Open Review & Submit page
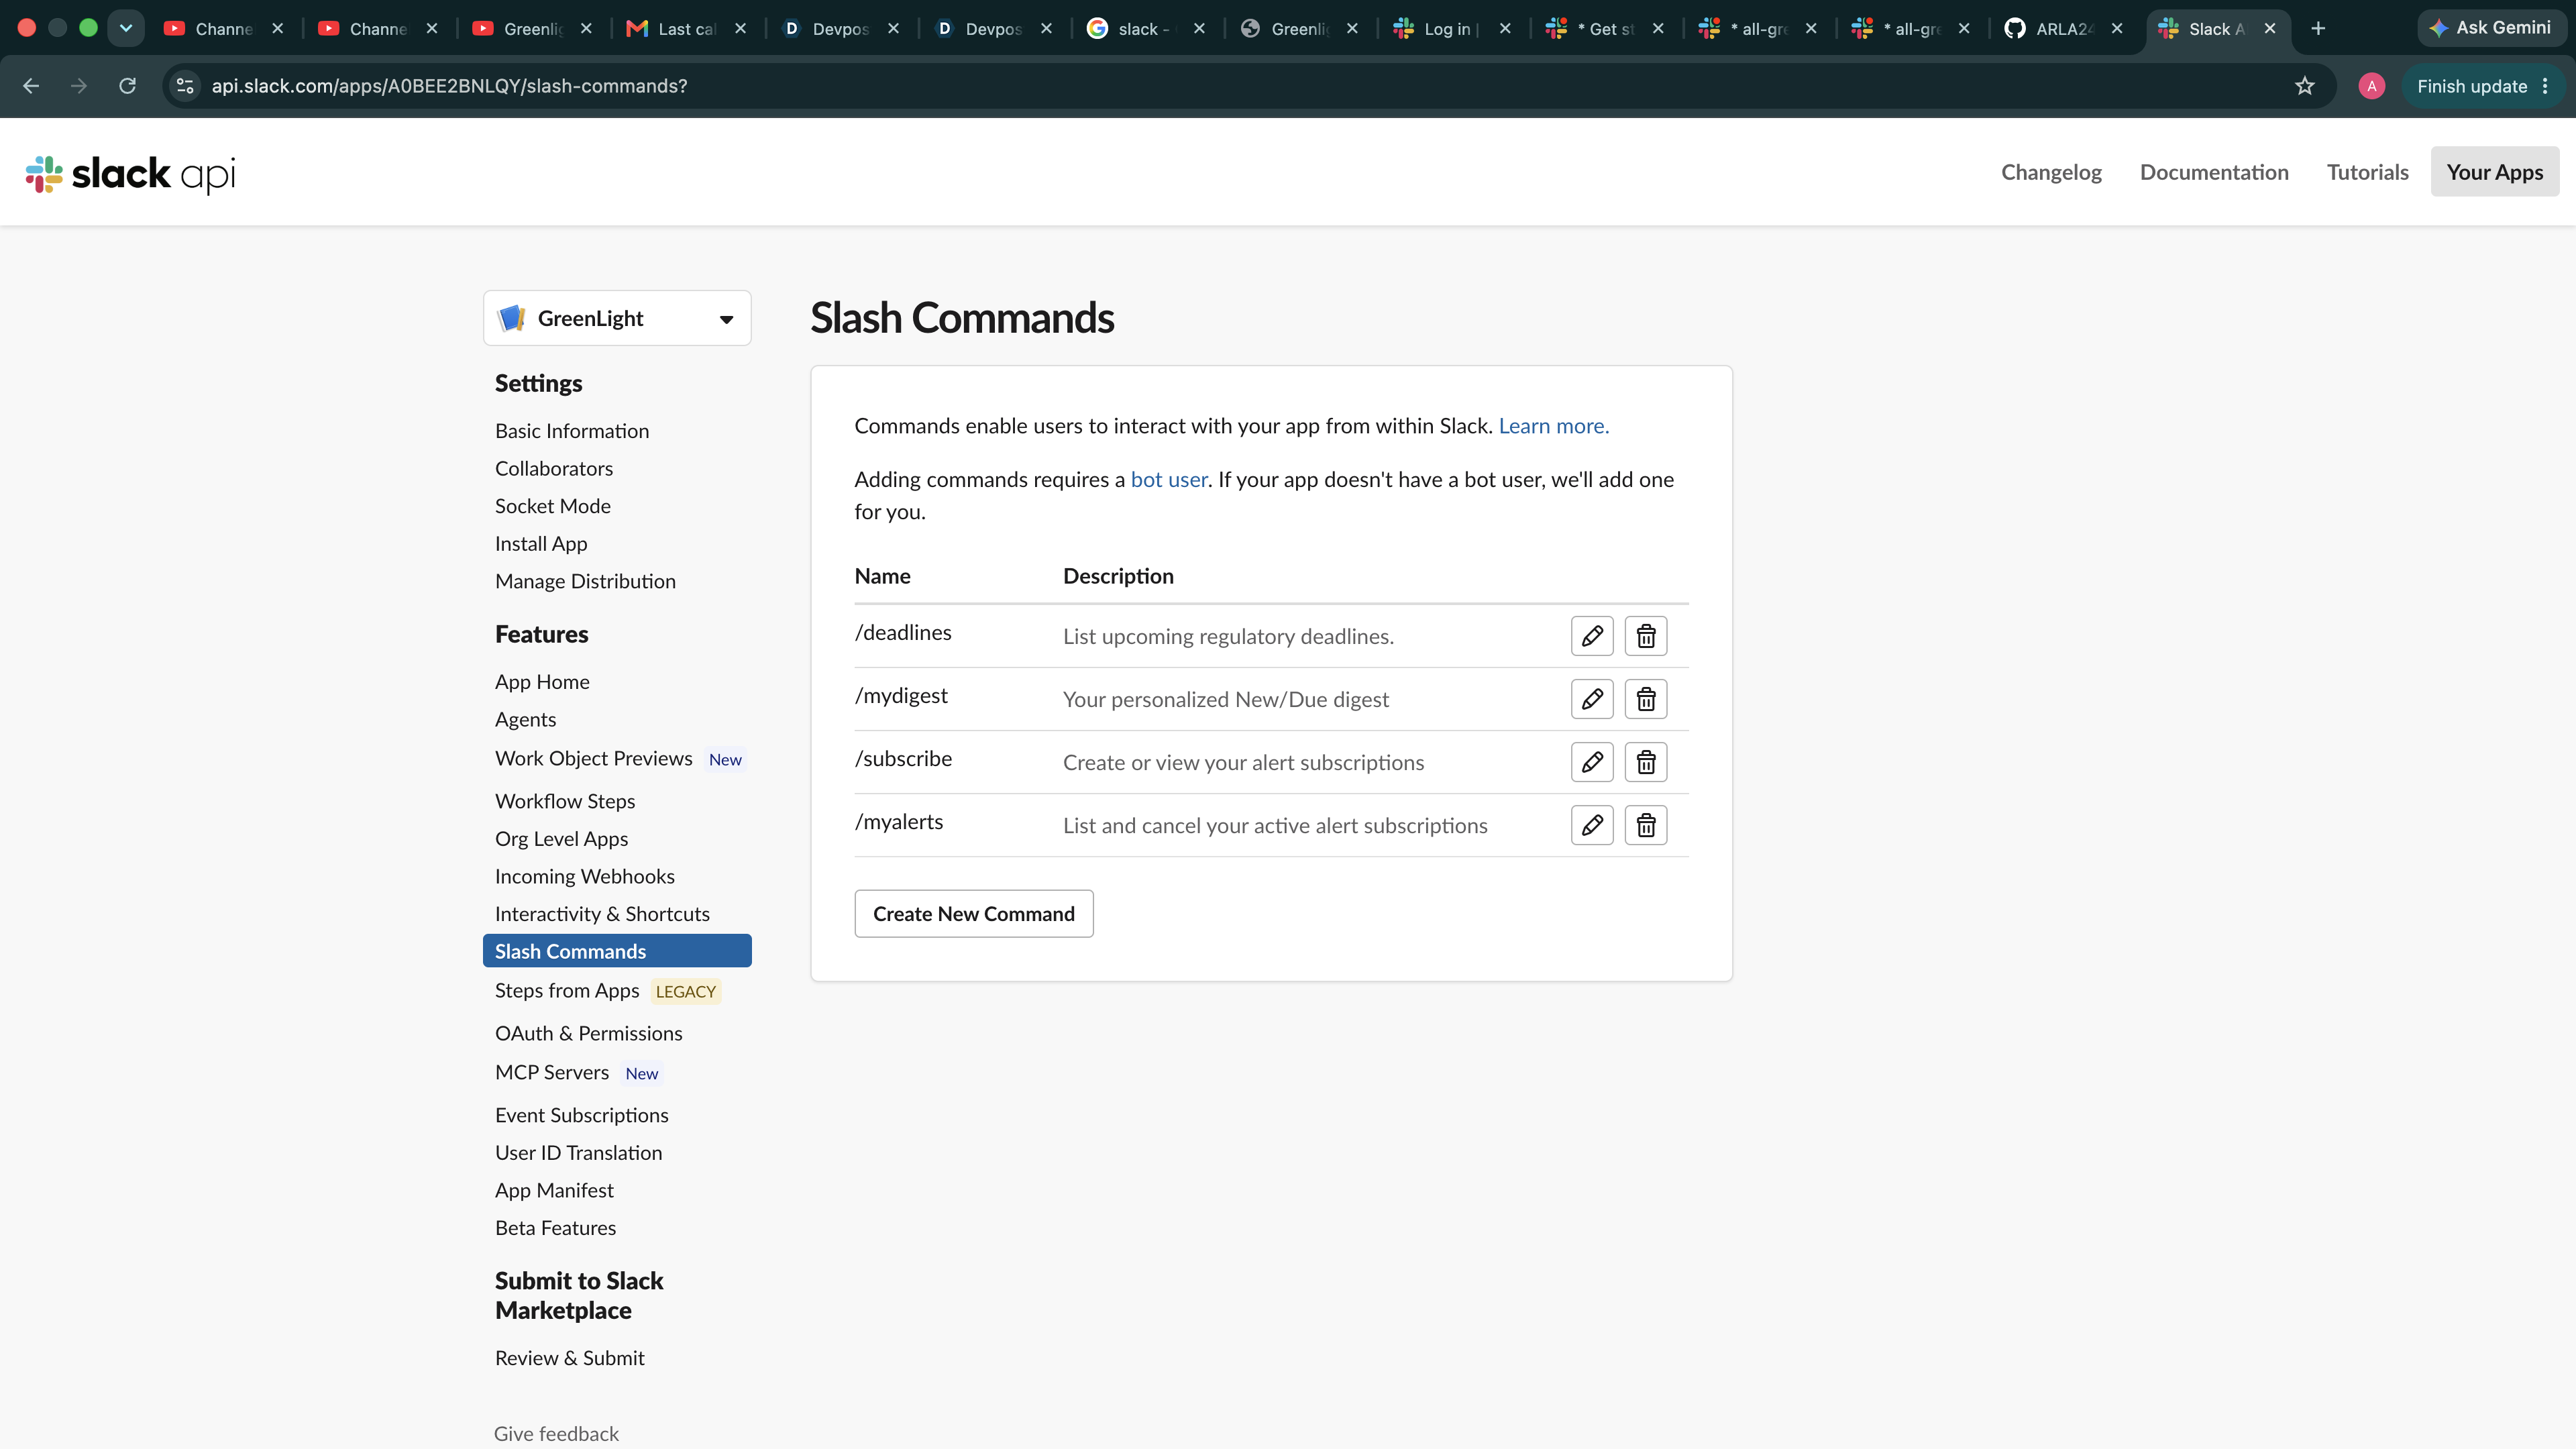2576x1449 pixels. point(570,1358)
